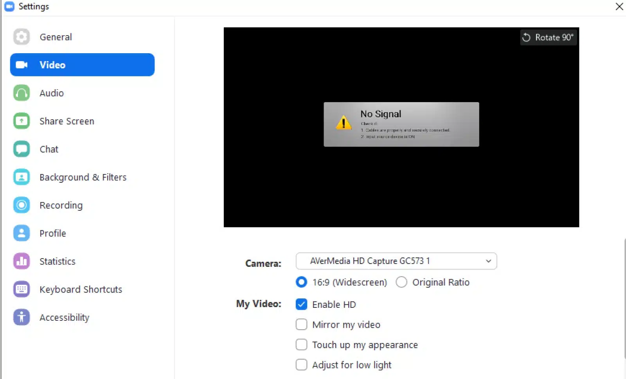Turn on Adjust for low light

click(x=301, y=365)
